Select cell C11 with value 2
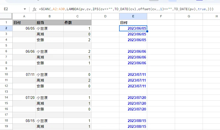The width and height of the screenshot is (220, 130). click(77, 80)
